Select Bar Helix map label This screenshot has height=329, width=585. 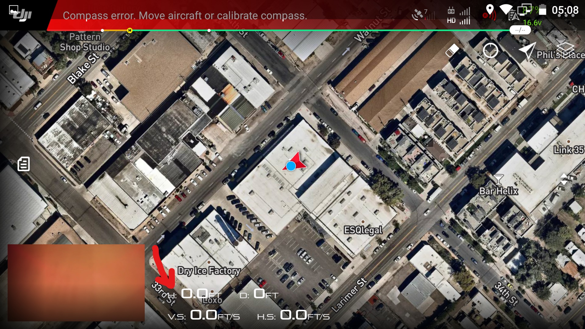[498, 191]
